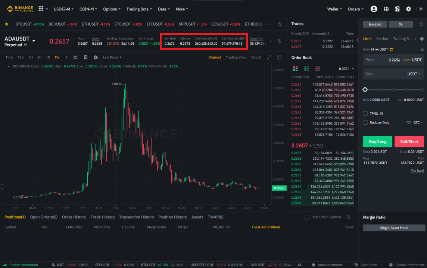Switch to the Market order tab

tap(382, 39)
